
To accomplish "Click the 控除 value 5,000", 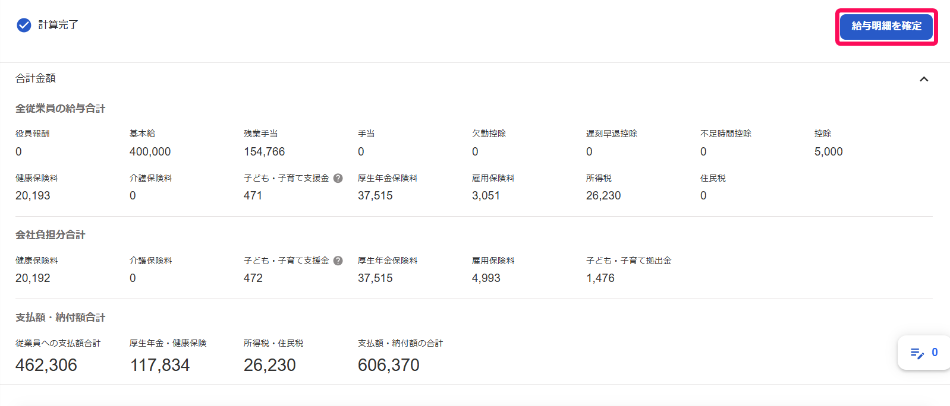I will click(x=829, y=152).
